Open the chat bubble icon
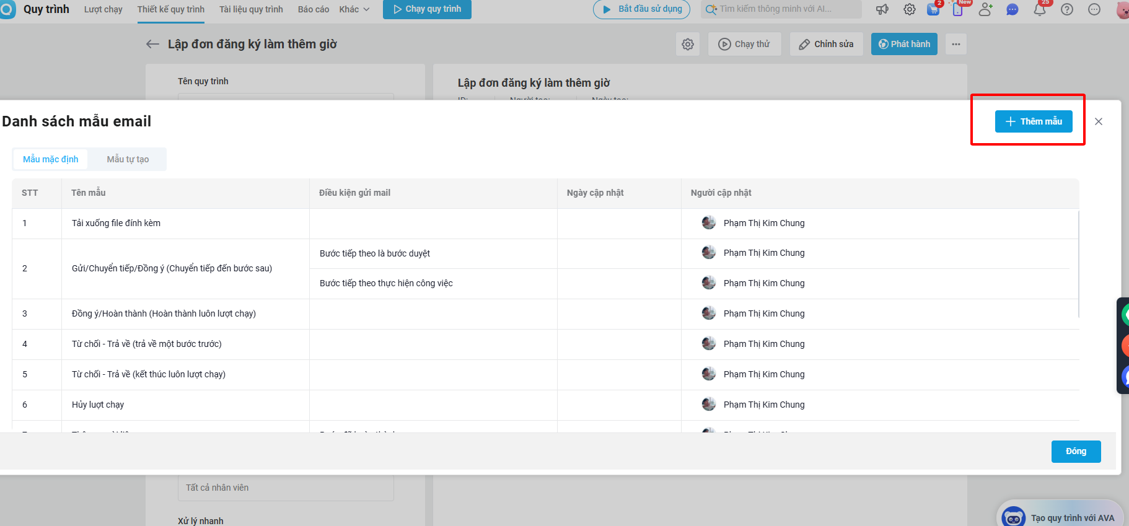This screenshot has height=526, width=1129. (x=1013, y=9)
